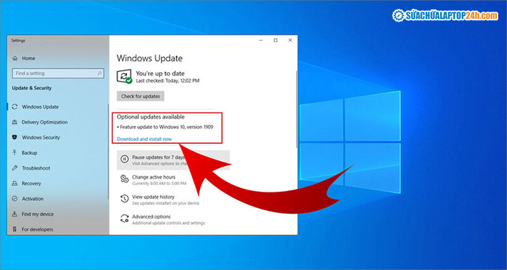This screenshot has width=507, height=270.
Task: Click the update status icon with the green check
Action: [x=124, y=76]
